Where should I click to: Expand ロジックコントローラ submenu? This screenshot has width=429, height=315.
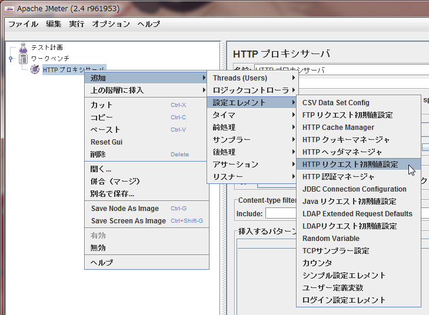pyautogui.click(x=252, y=90)
